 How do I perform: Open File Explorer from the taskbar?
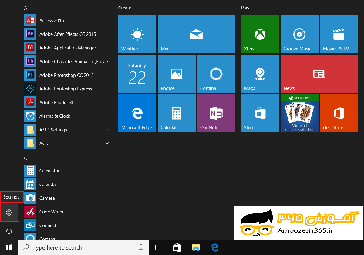coord(196,247)
